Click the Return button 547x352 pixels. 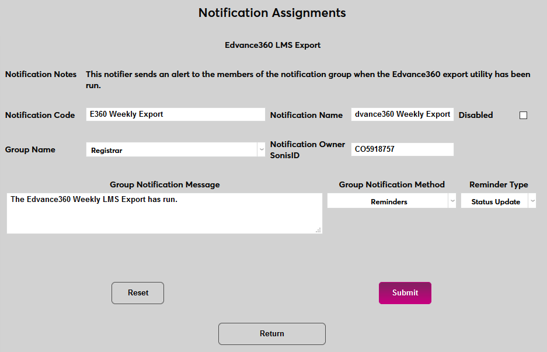[x=272, y=333]
